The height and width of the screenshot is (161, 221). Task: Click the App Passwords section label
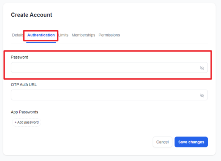click(25, 112)
